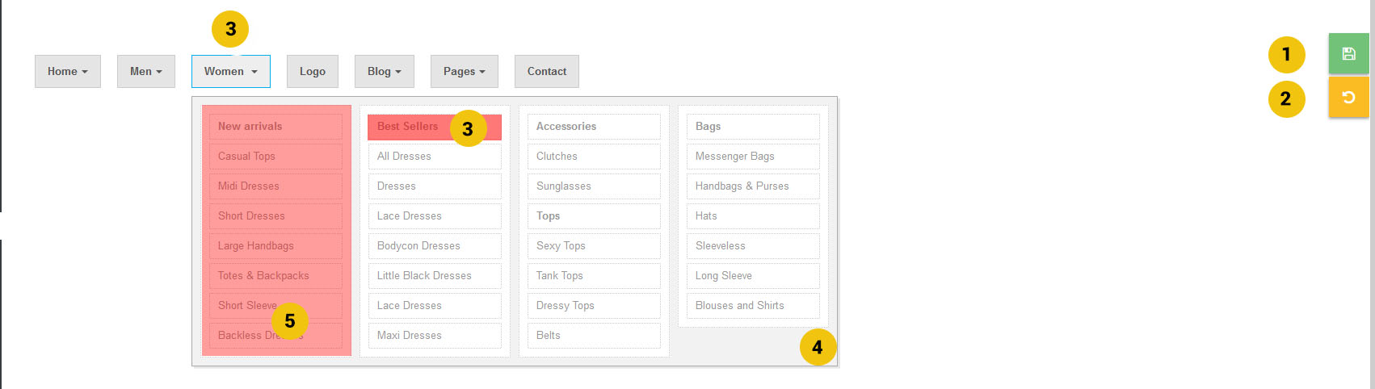Expand the Men menu dropdown
This screenshot has height=389, width=1375.
146,71
